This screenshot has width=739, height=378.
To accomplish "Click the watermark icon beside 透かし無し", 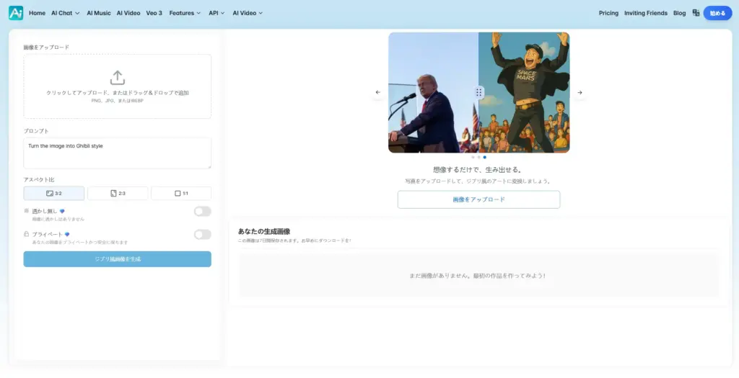I will click(x=27, y=211).
